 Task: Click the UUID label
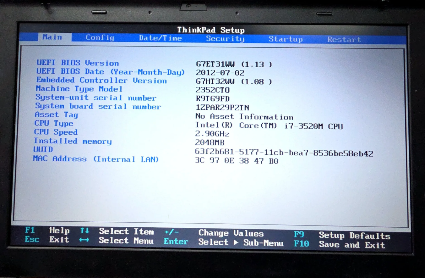click(x=43, y=149)
